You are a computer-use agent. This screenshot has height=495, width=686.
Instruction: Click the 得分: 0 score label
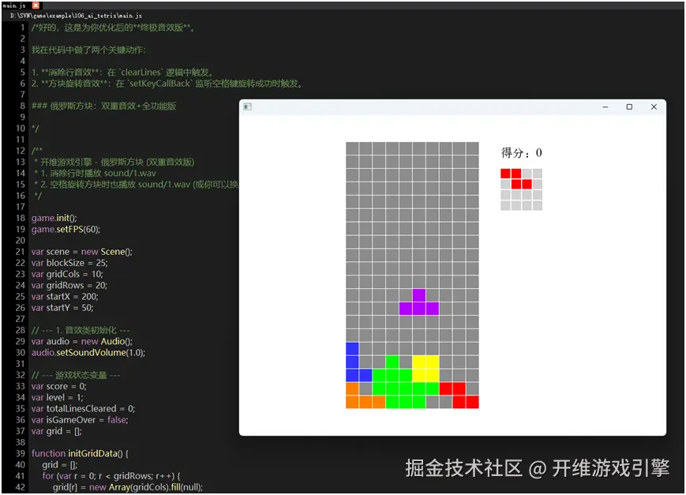click(523, 152)
